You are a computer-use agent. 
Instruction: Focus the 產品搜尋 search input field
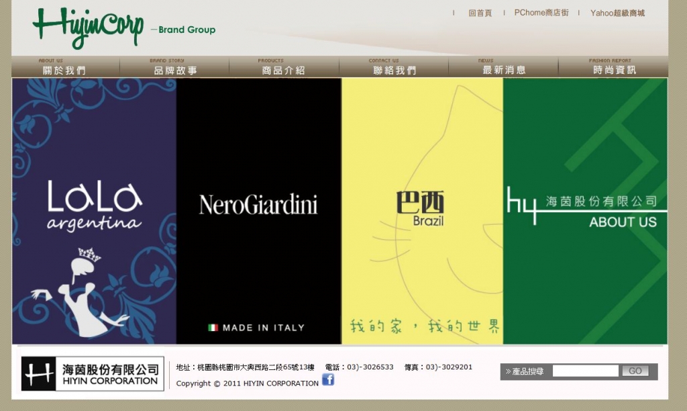coord(585,371)
